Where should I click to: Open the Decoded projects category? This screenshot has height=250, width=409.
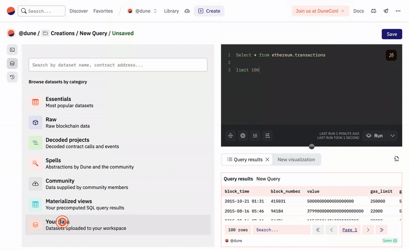(118, 143)
